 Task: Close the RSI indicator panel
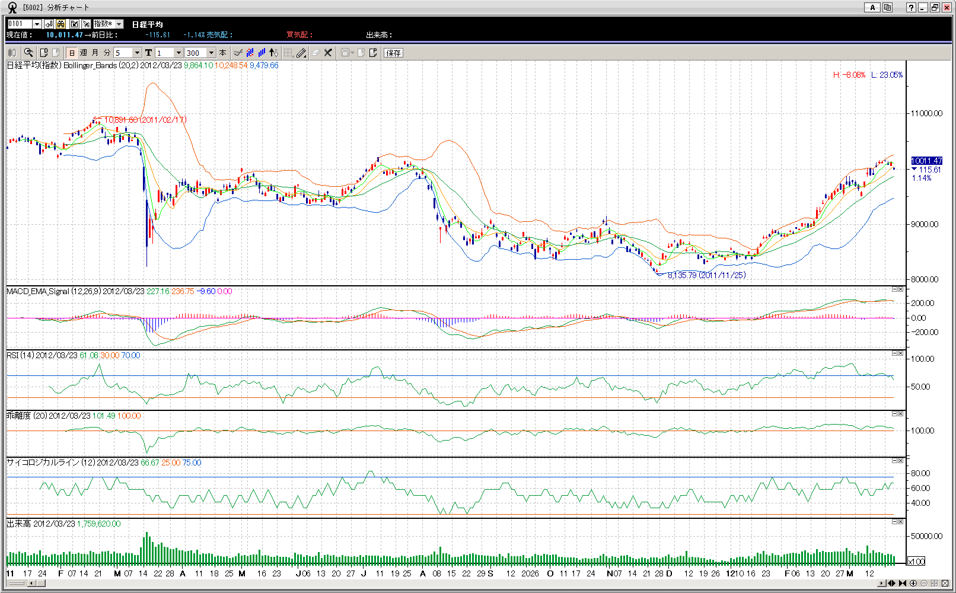click(900, 353)
